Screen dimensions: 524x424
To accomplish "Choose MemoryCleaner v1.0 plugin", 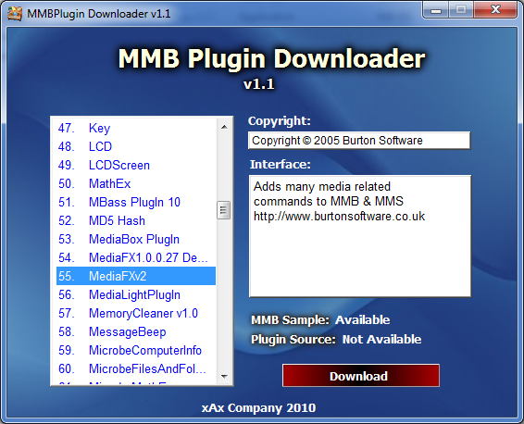I will tap(136, 313).
